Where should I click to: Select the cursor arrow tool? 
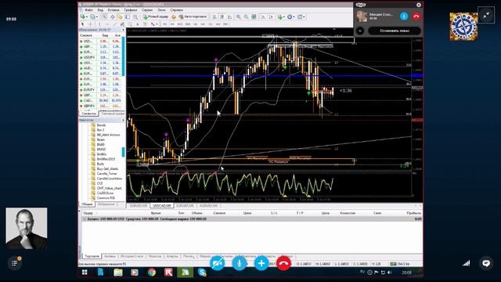83,24
